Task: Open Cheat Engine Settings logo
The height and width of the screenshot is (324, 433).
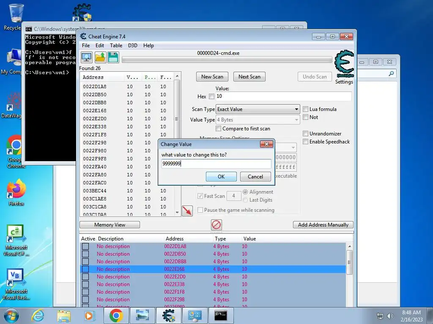Action: pos(344,64)
